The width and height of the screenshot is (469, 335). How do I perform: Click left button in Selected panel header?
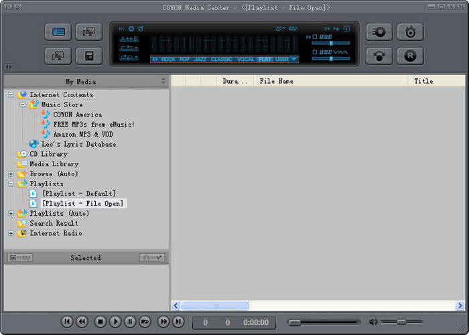click(20, 257)
